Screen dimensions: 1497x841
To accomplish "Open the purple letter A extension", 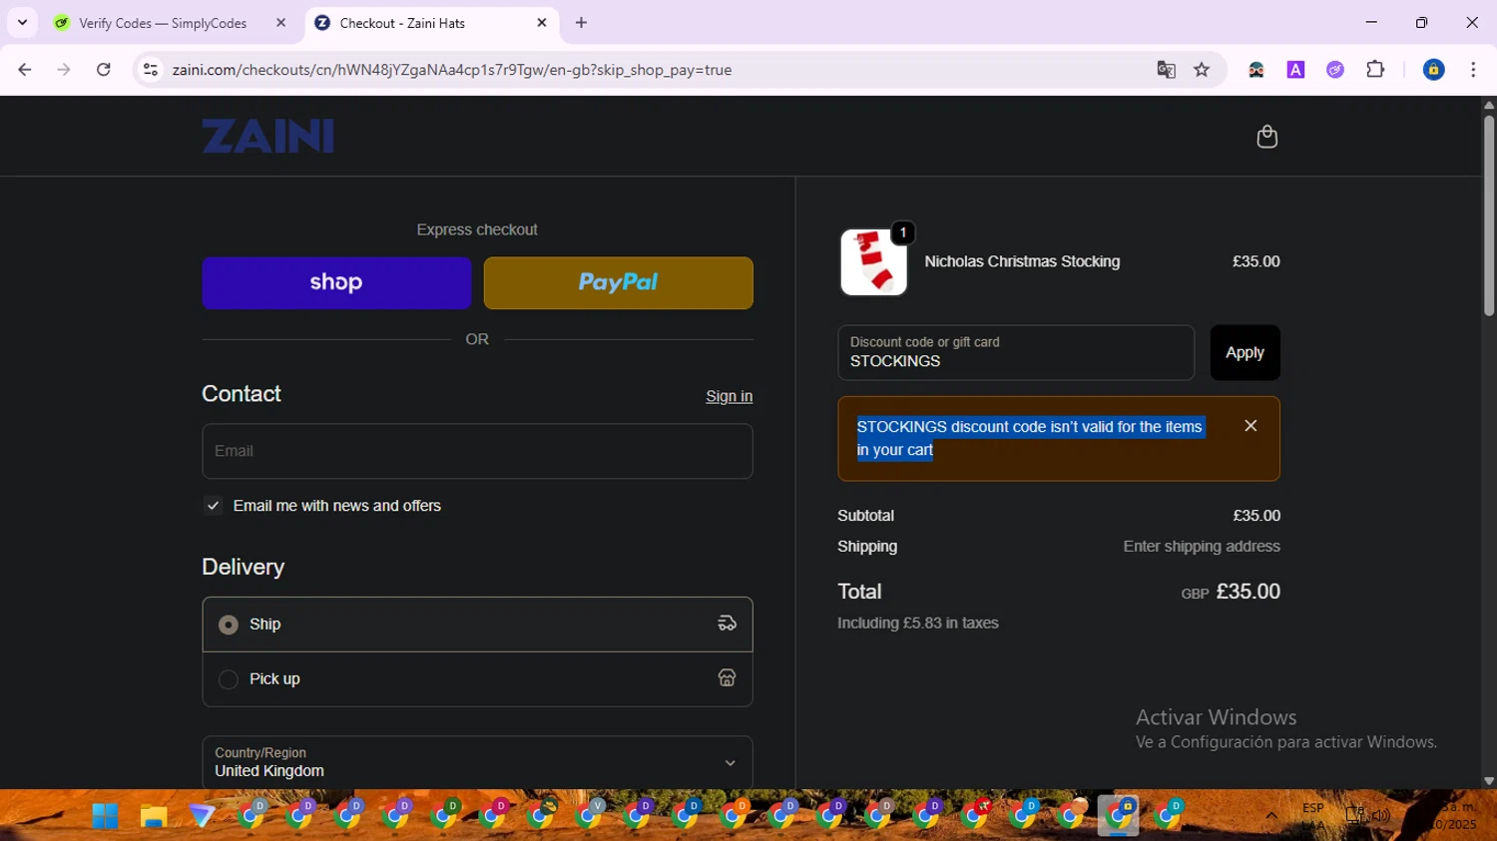I will coord(1295,70).
